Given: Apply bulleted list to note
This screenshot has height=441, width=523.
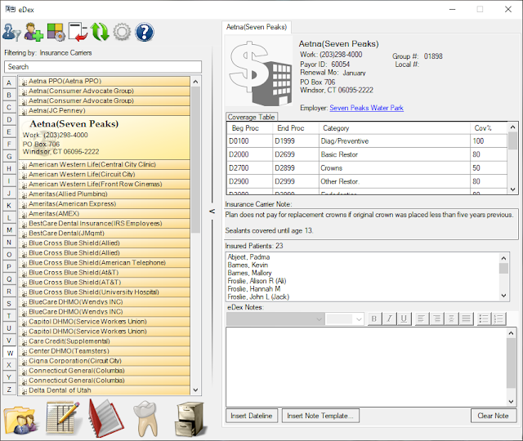Looking at the screenshot, I should click(483, 319).
